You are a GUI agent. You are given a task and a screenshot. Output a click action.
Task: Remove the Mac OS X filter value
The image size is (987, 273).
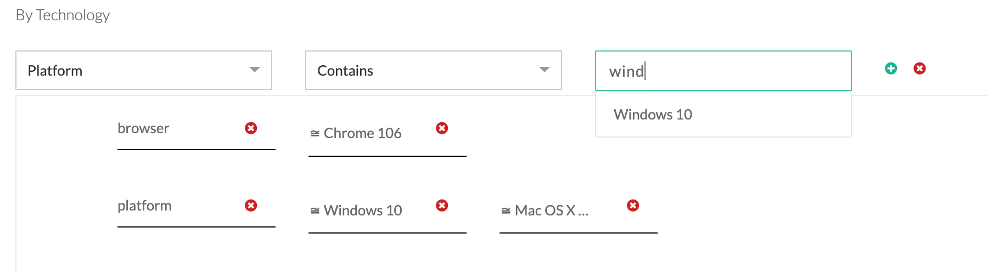coord(633,206)
